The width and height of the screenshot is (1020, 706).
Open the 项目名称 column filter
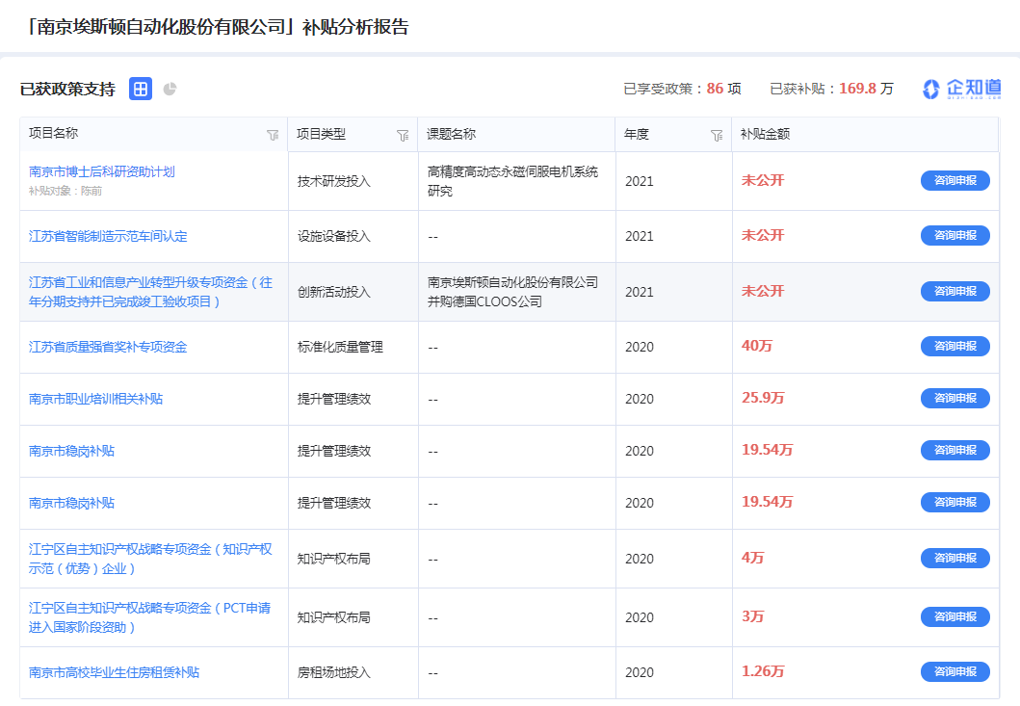pyautogui.click(x=273, y=135)
